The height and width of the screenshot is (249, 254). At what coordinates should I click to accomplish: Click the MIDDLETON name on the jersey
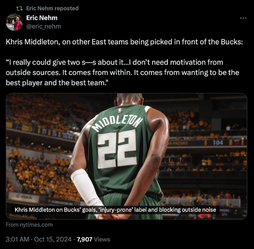point(115,121)
